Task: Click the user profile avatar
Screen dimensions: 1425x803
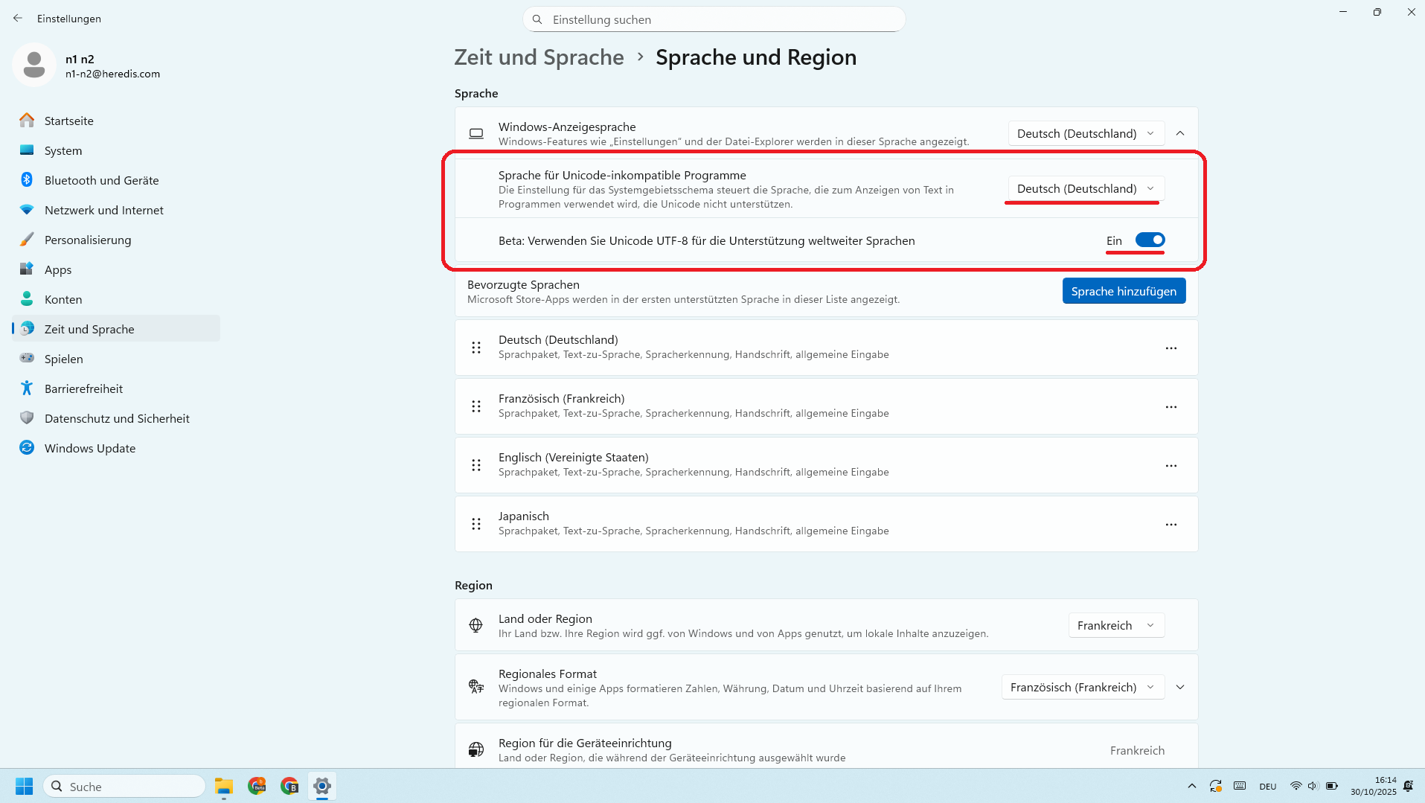Action: (34, 65)
